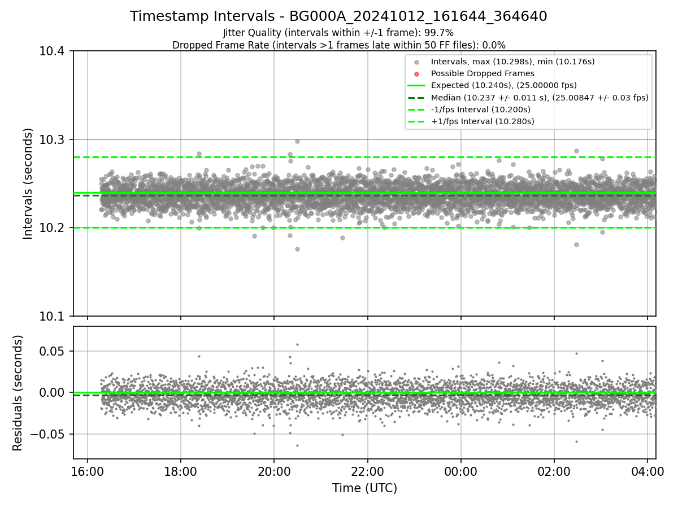Click the 'Residuals (seconds)' y-axis label

click(x=18, y=393)
